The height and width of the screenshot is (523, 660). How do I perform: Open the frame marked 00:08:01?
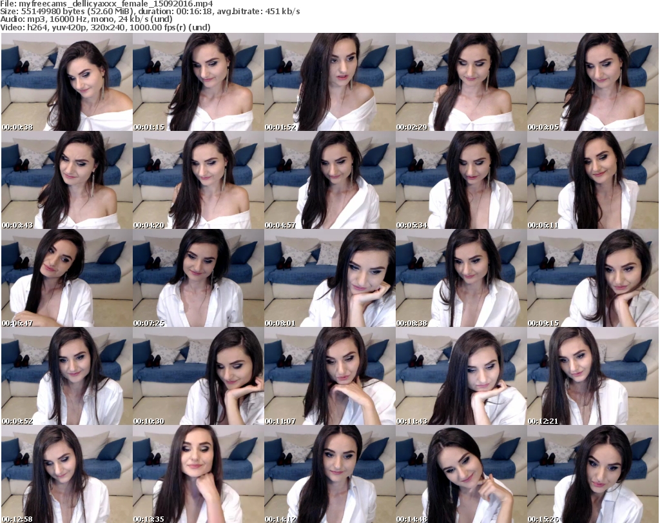[x=329, y=278]
